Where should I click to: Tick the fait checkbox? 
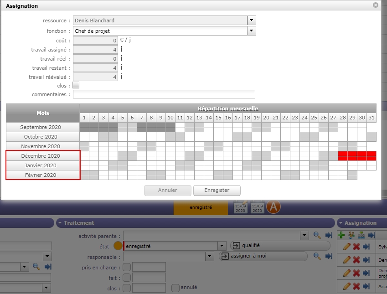[x=127, y=278]
